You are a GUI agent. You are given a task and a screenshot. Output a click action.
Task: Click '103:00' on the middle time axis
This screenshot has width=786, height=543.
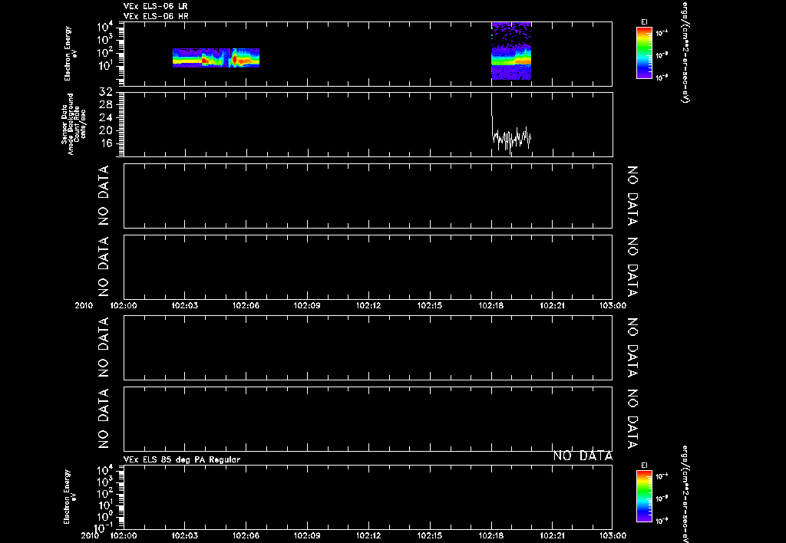[613, 305]
